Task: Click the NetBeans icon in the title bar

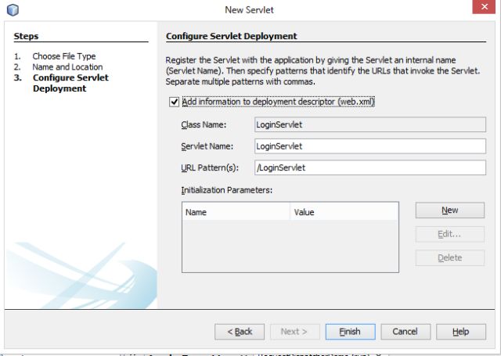Action: click(12, 9)
